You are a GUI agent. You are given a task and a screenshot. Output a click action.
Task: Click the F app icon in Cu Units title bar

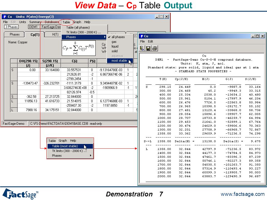point(5,17)
